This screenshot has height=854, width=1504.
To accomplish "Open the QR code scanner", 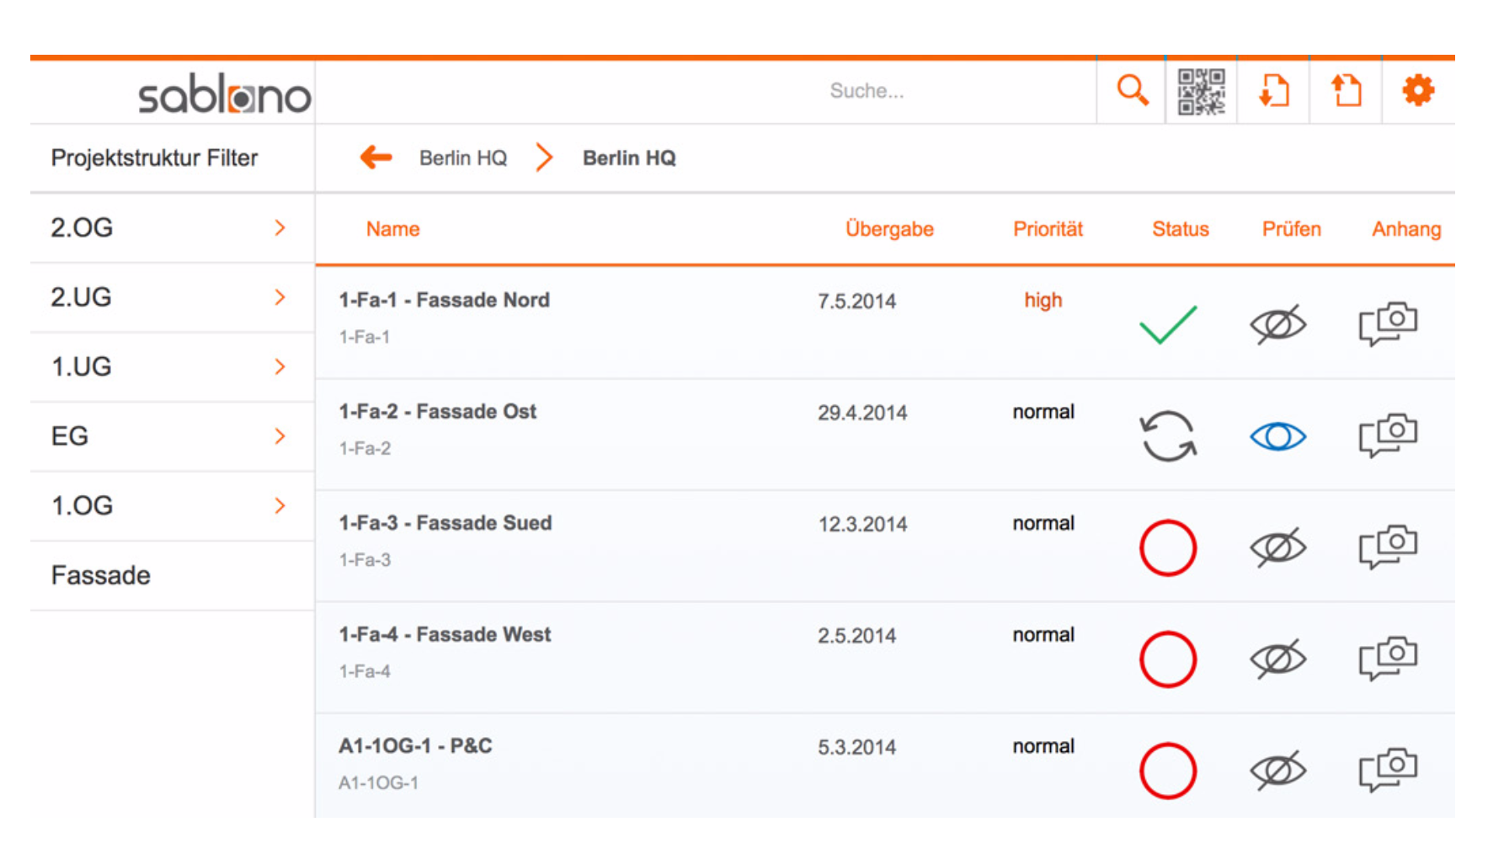I will 1201,91.
